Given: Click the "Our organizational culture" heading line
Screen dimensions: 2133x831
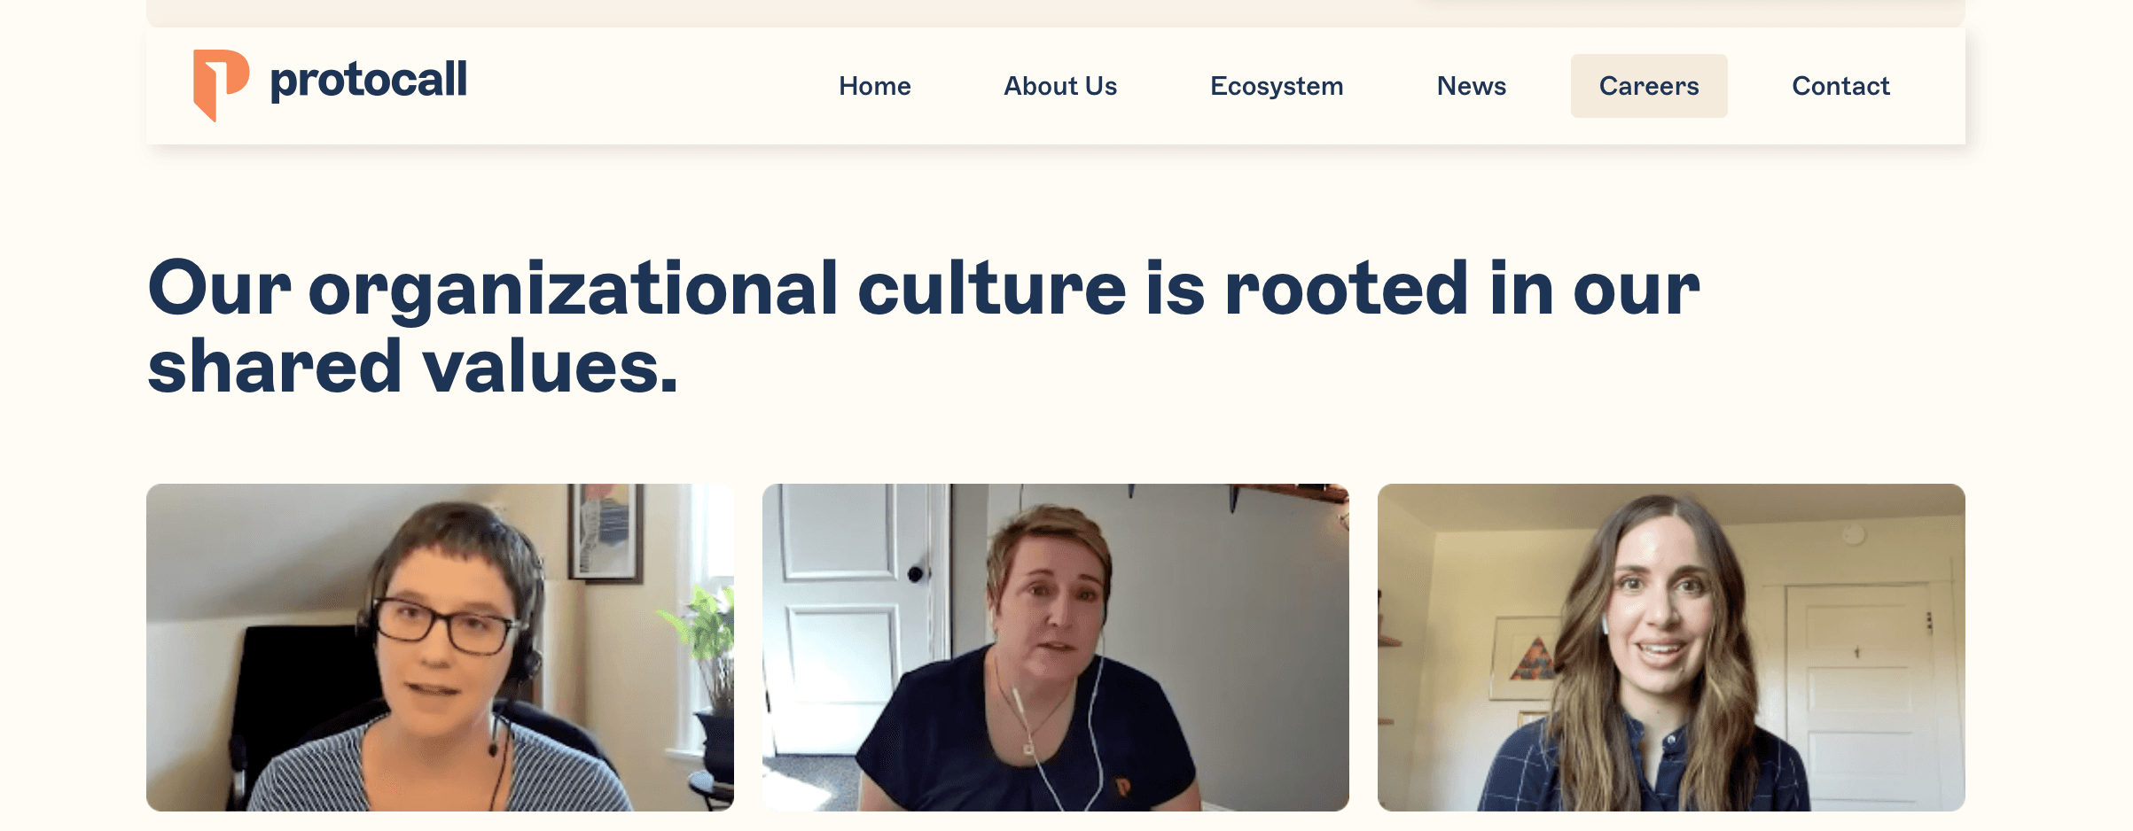Looking at the screenshot, I should click(x=922, y=288).
